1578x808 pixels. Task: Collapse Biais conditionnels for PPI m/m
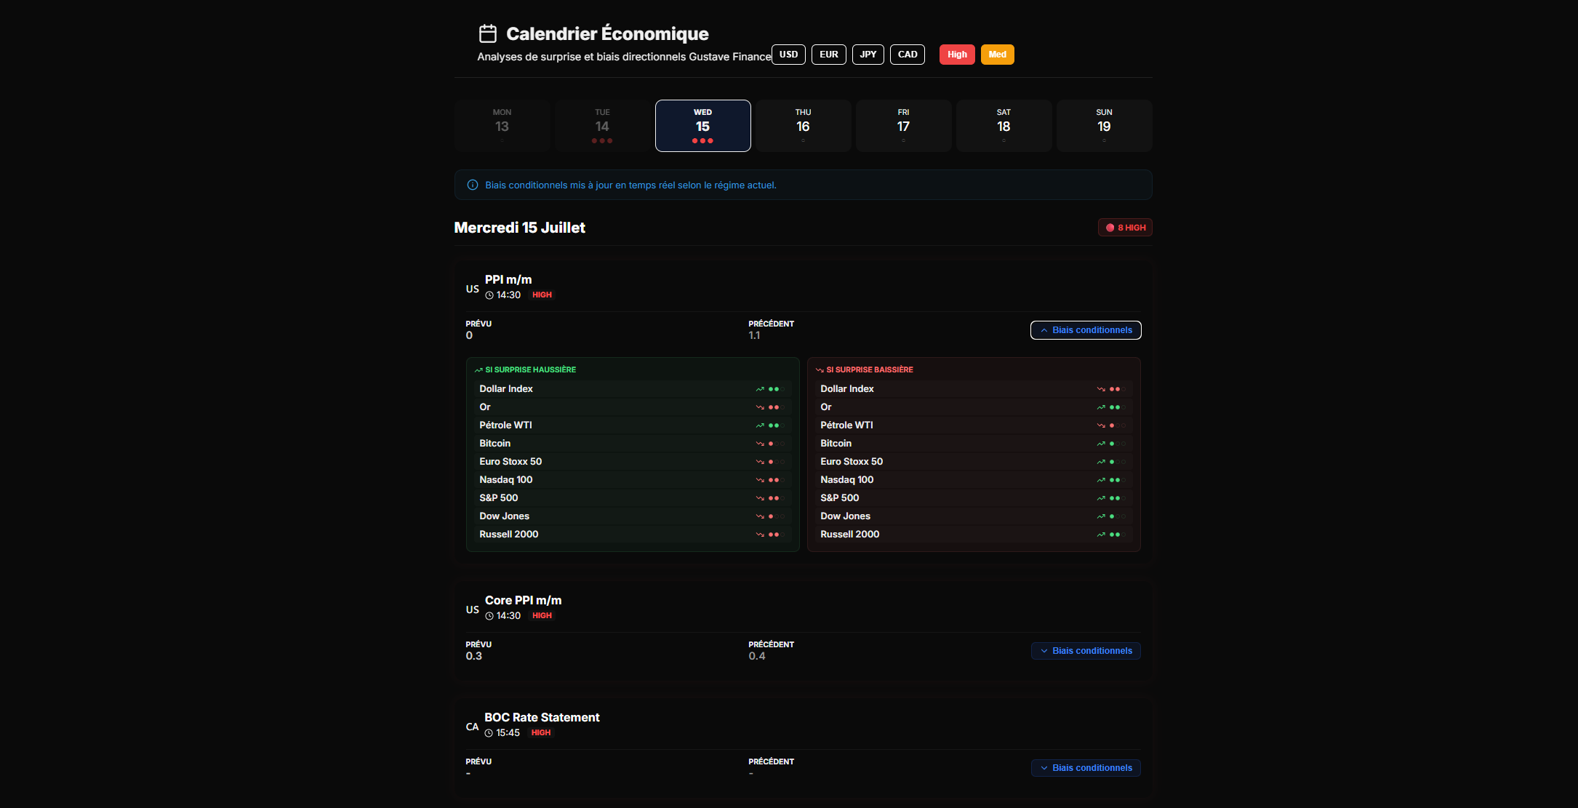1086,330
